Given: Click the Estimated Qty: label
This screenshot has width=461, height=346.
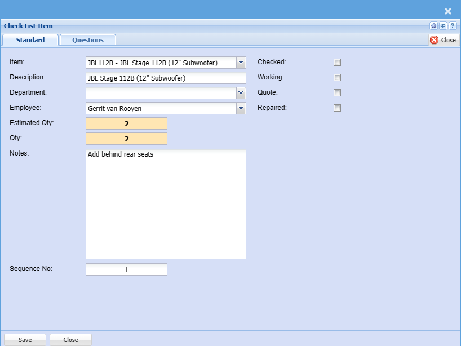Looking at the screenshot, I should (32, 123).
